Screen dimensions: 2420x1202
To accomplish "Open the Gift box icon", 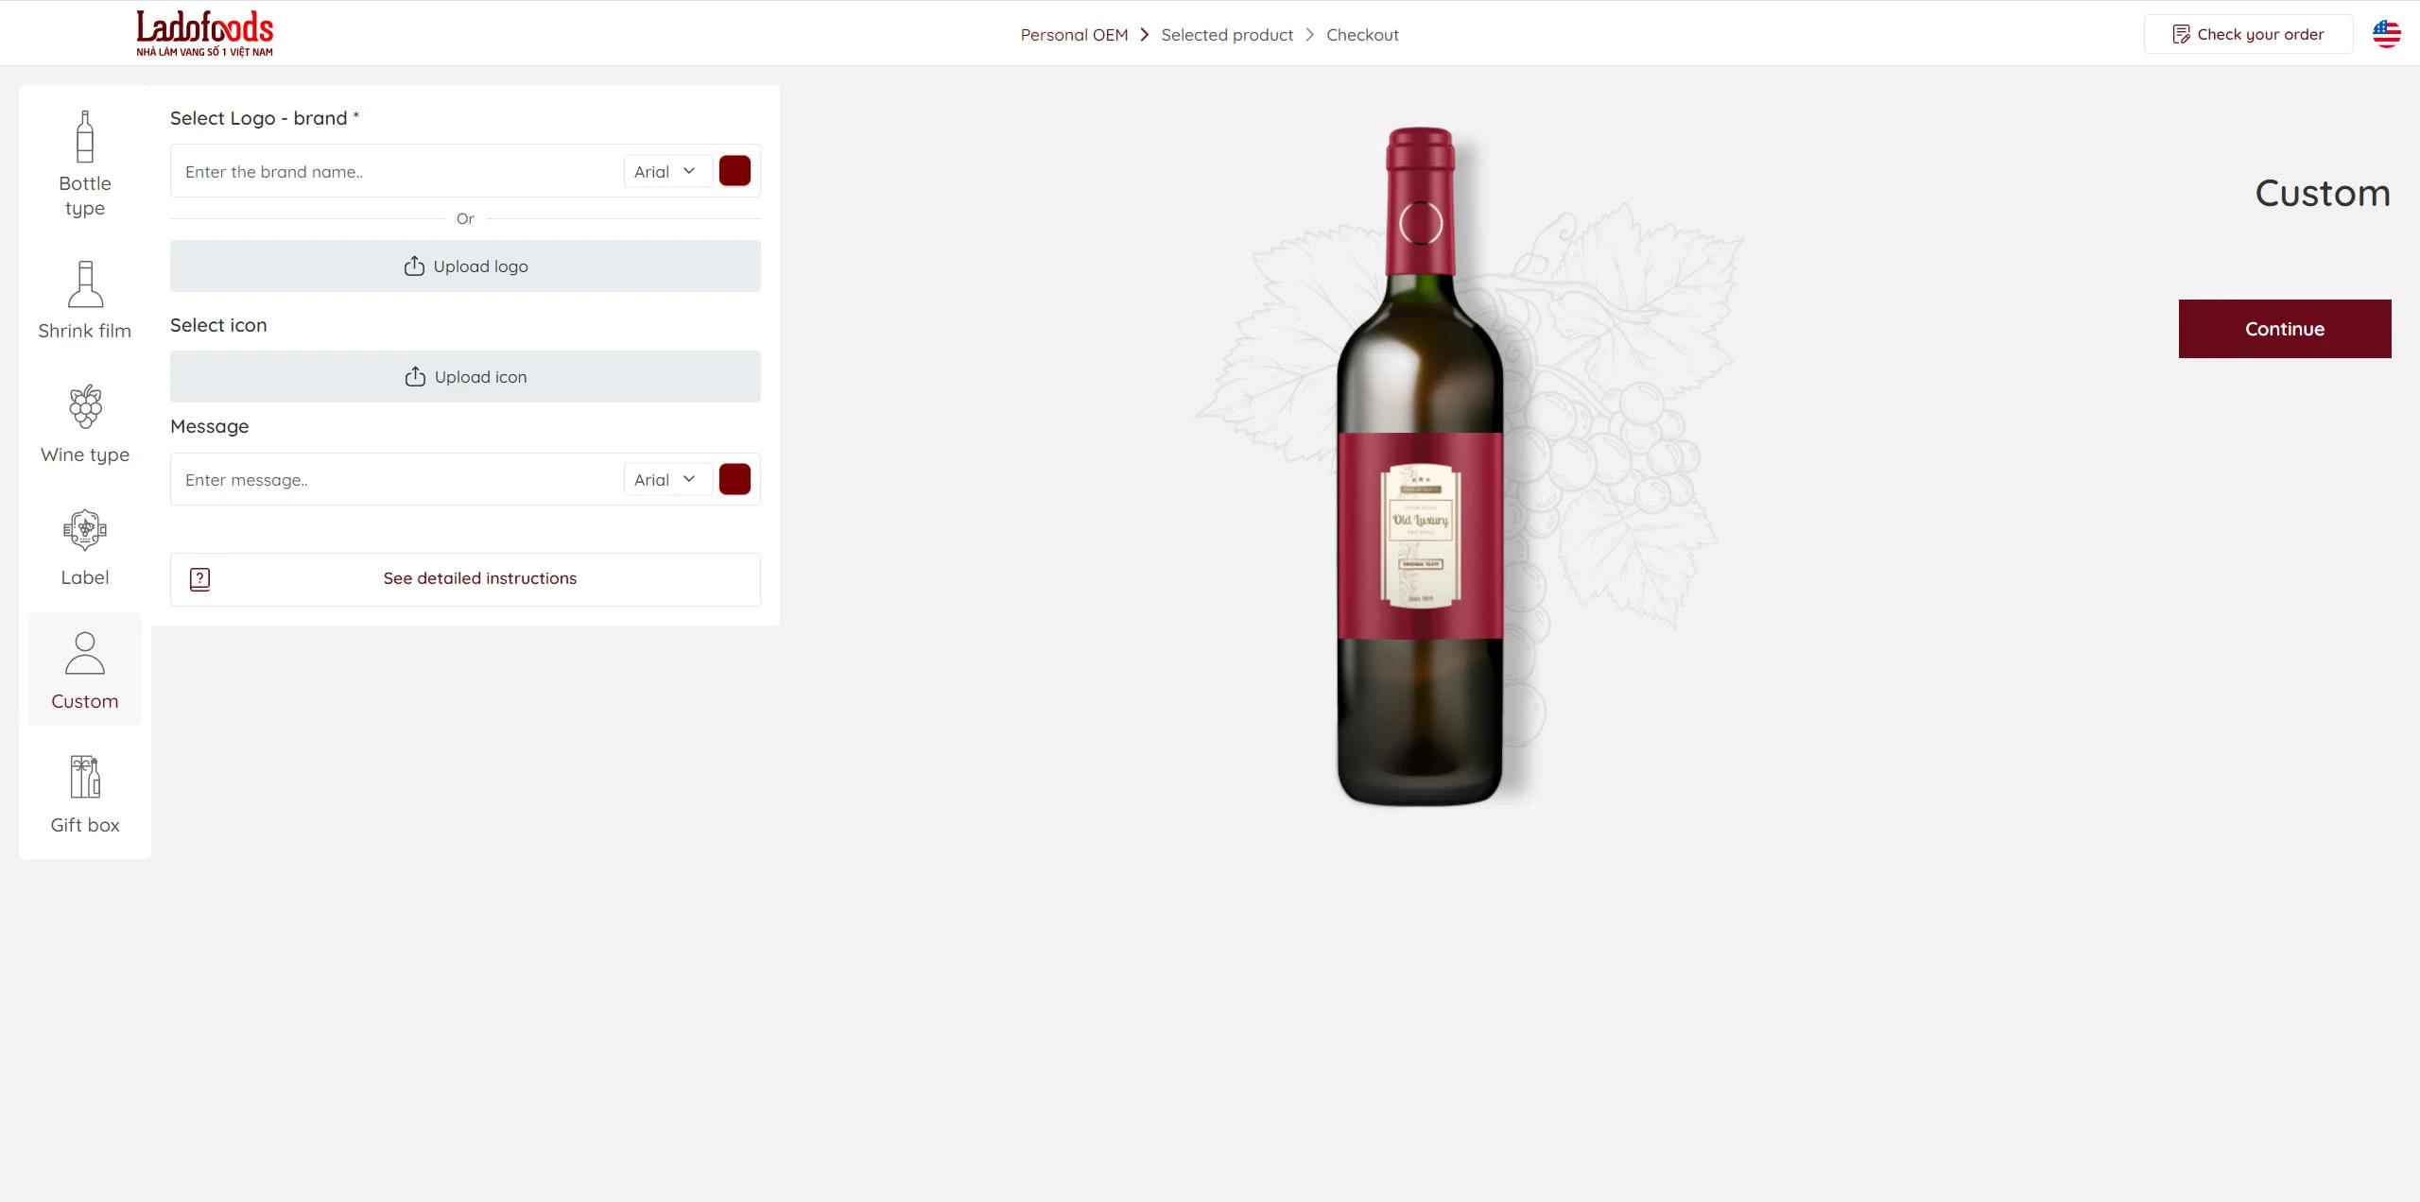I will (x=85, y=777).
